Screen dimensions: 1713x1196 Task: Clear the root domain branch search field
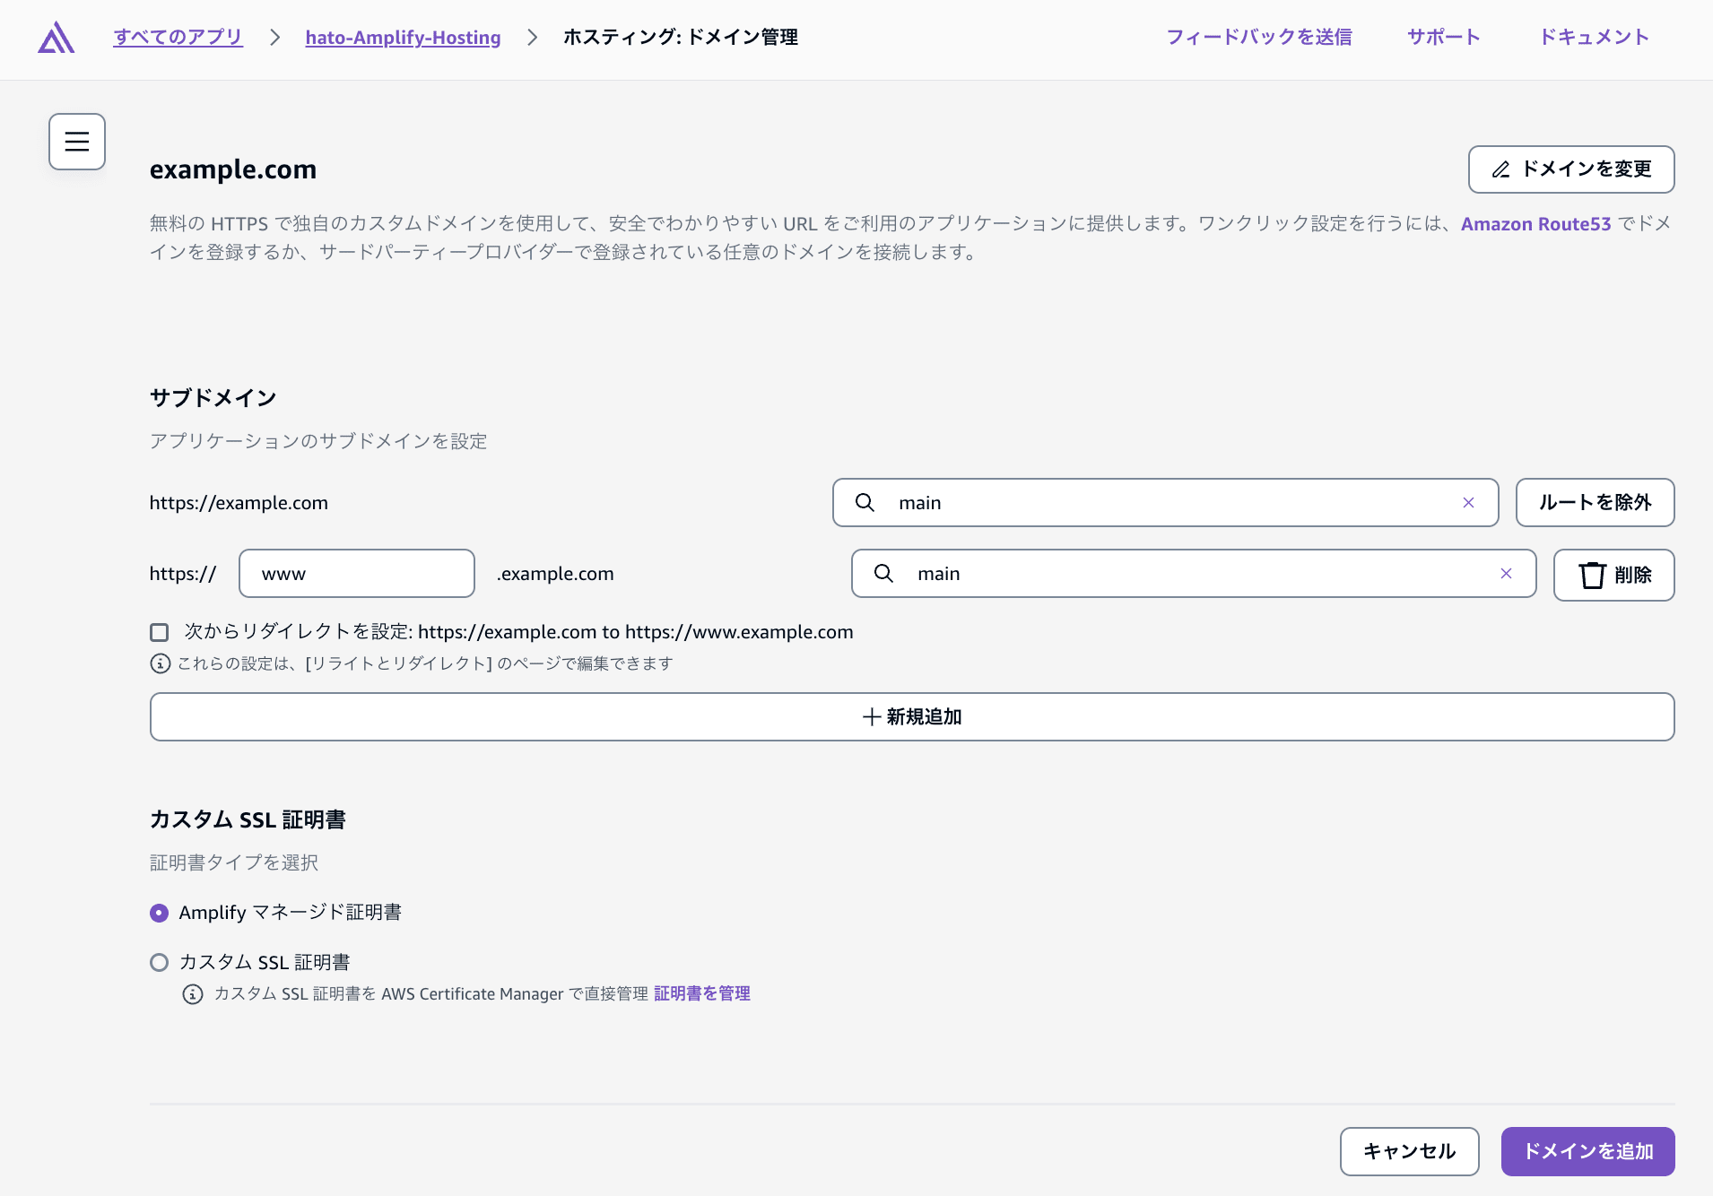tap(1468, 503)
